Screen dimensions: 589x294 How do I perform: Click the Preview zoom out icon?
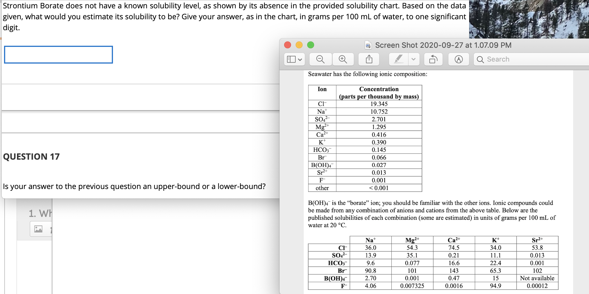pos(320,59)
